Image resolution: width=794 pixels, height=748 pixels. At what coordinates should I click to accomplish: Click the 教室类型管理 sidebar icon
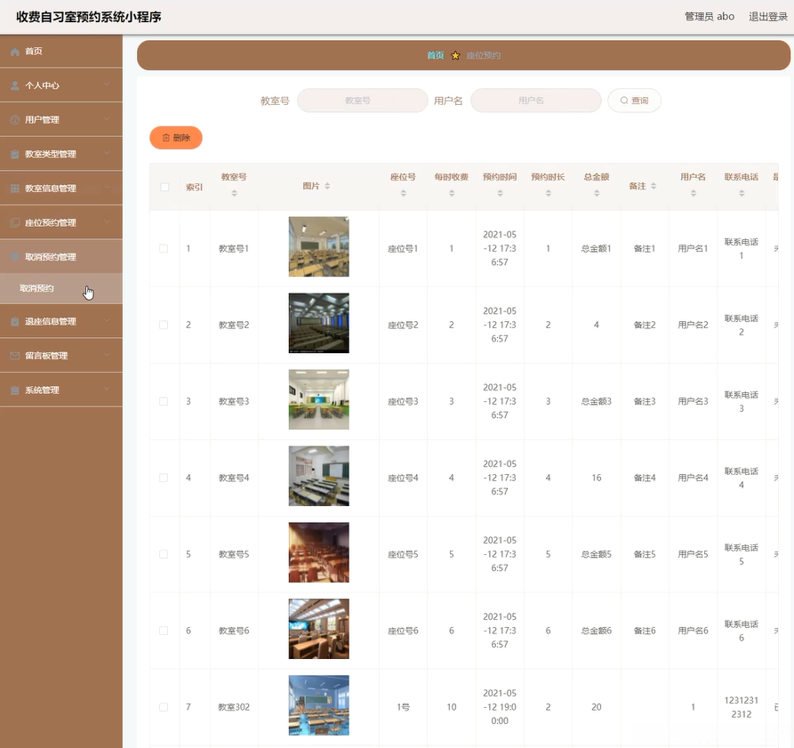coord(15,154)
